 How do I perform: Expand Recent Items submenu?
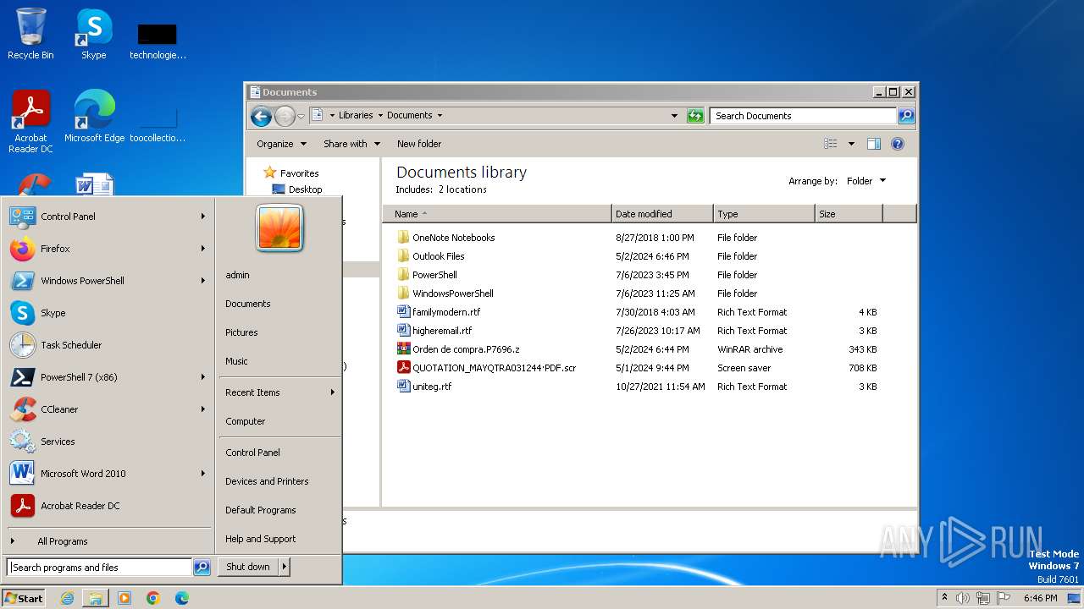point(279,392)
